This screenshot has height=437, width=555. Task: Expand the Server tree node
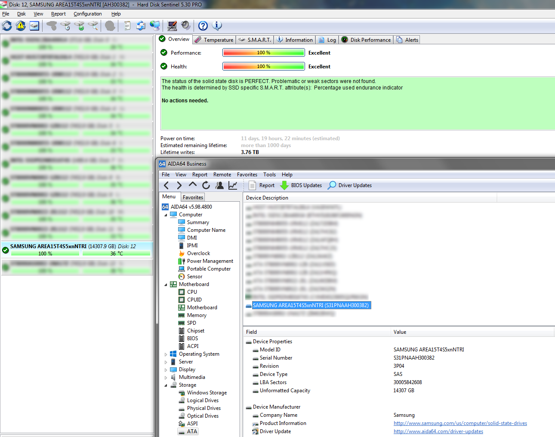pos(166,362)
